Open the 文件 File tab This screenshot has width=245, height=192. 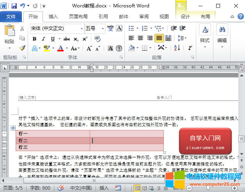(x=11, y=16)
